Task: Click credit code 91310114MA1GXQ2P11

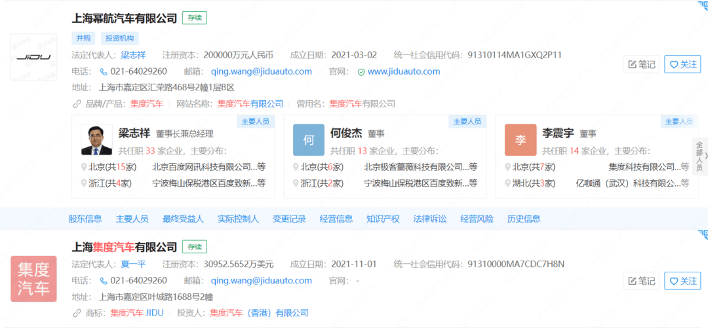Action: pyautogui.click(x=515, y=55)
